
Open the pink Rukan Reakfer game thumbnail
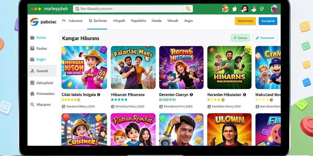pos(133,129)
